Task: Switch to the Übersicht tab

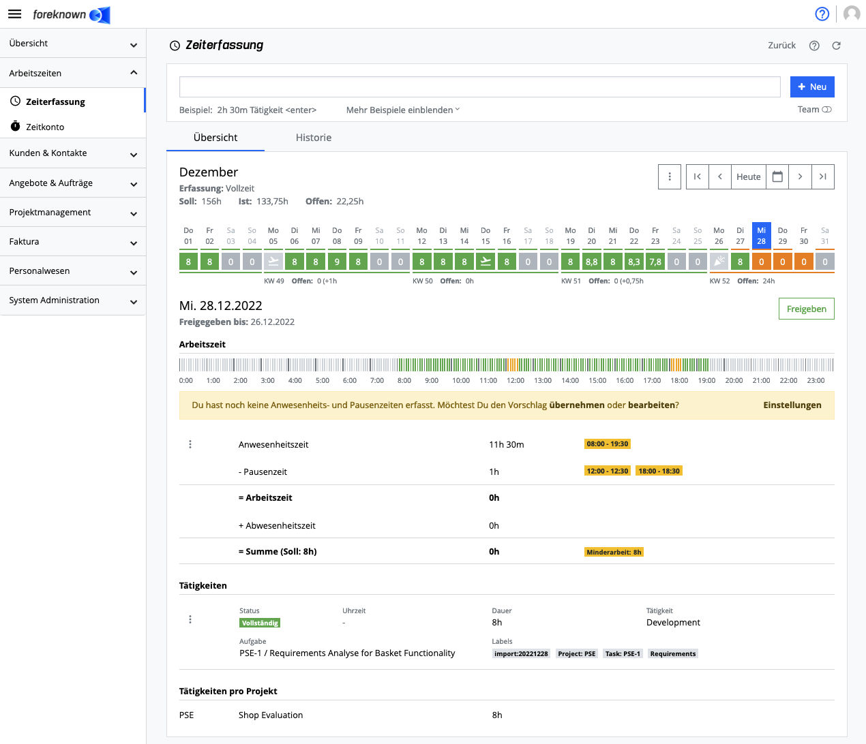Action: click(x=215, y=138)
